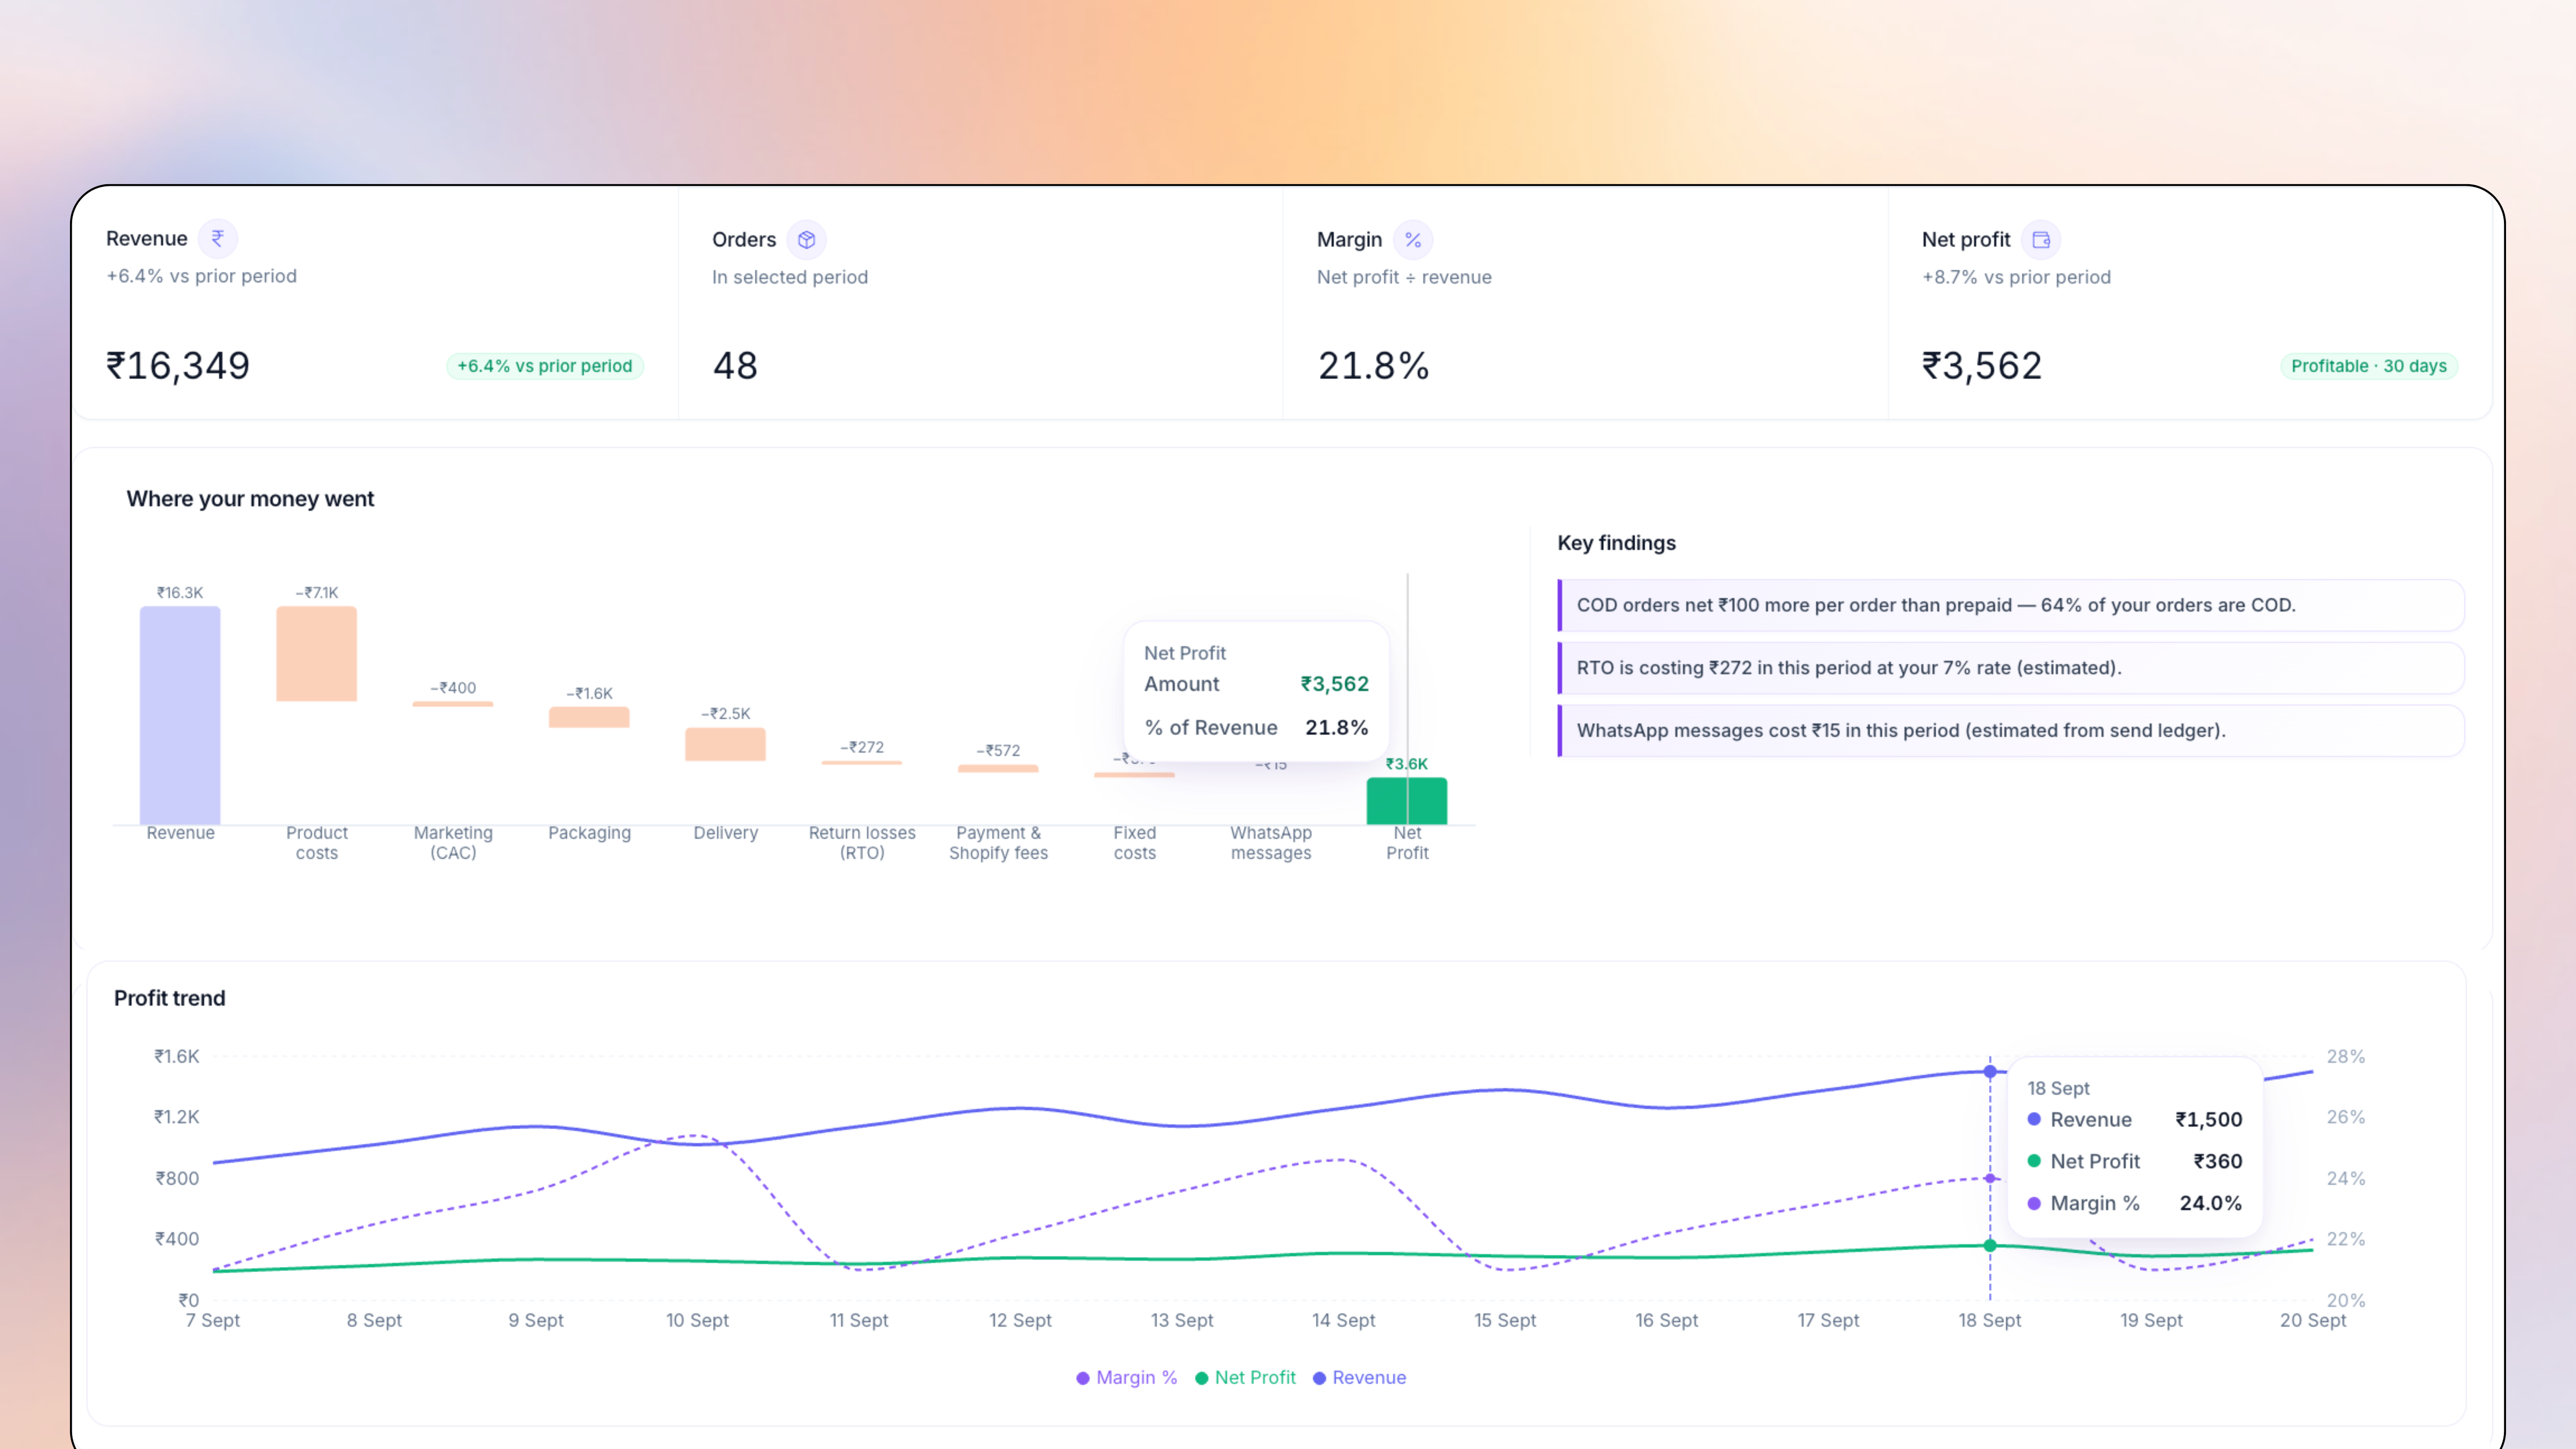Click the 21.8% margin value
This screenshot has height=1449, width=2576.
coord(1373,366)
